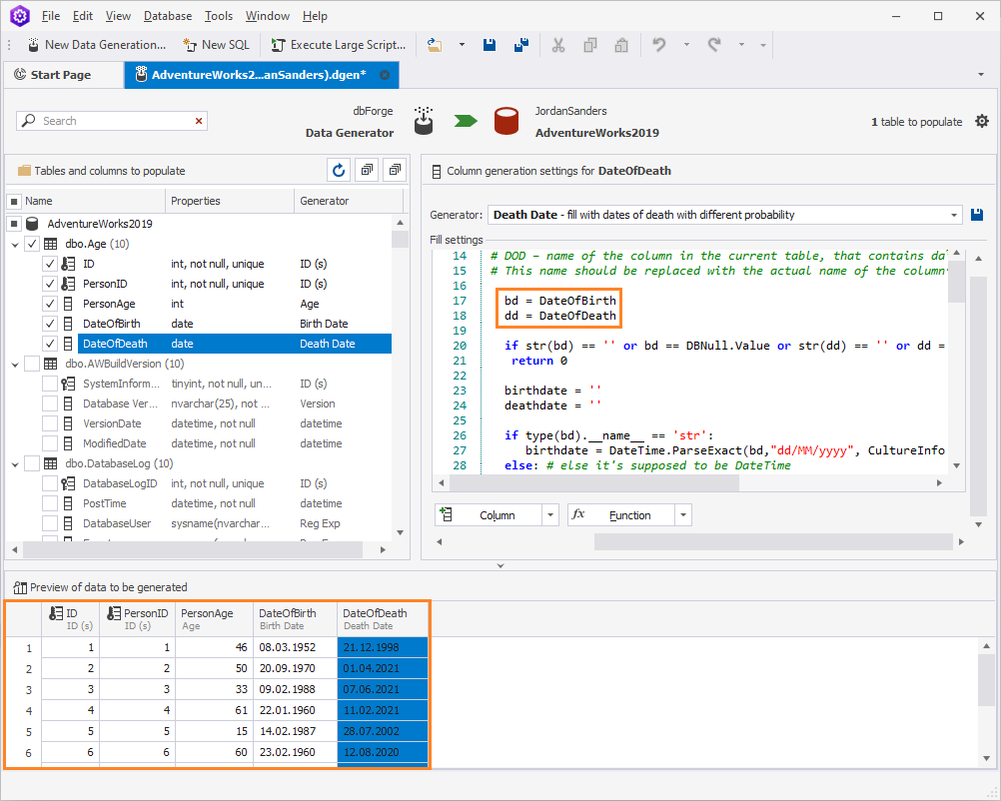Click the Save All icon
The height and width of the screenshot is (801, 1001).
[520, 45]
